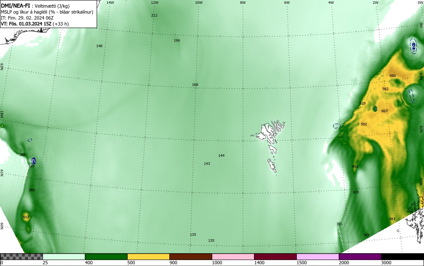
Task: Click the legend tick label 400
Action: tap(89, 263)
